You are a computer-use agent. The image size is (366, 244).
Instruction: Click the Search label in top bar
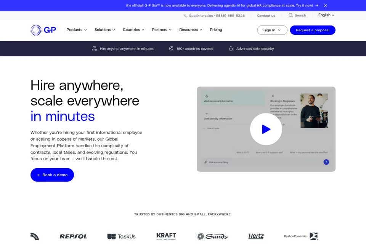(300, 15)
